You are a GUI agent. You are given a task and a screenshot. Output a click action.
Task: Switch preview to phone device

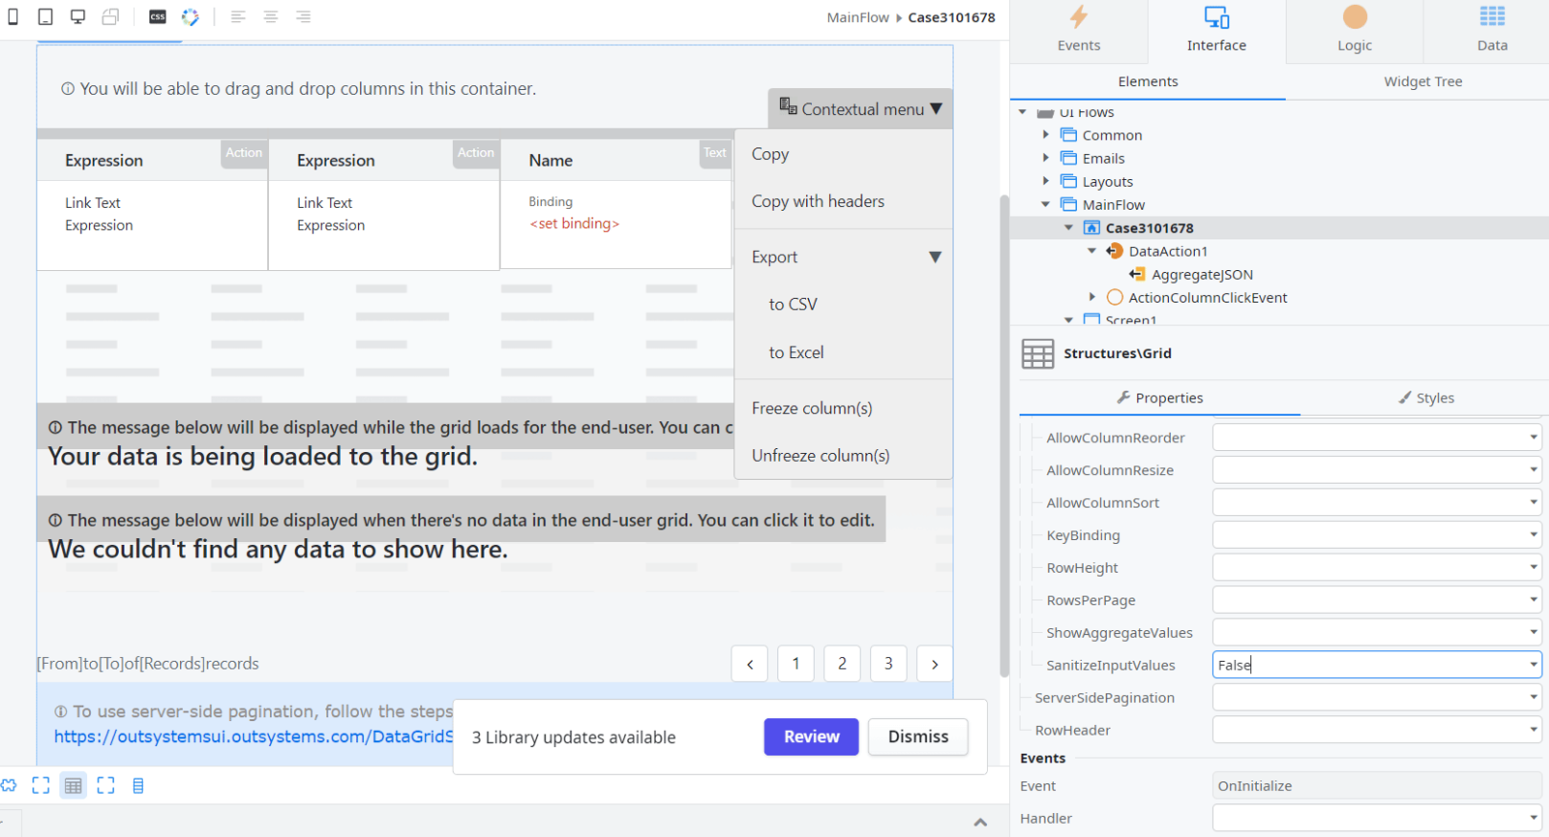(x=13, y=17)
